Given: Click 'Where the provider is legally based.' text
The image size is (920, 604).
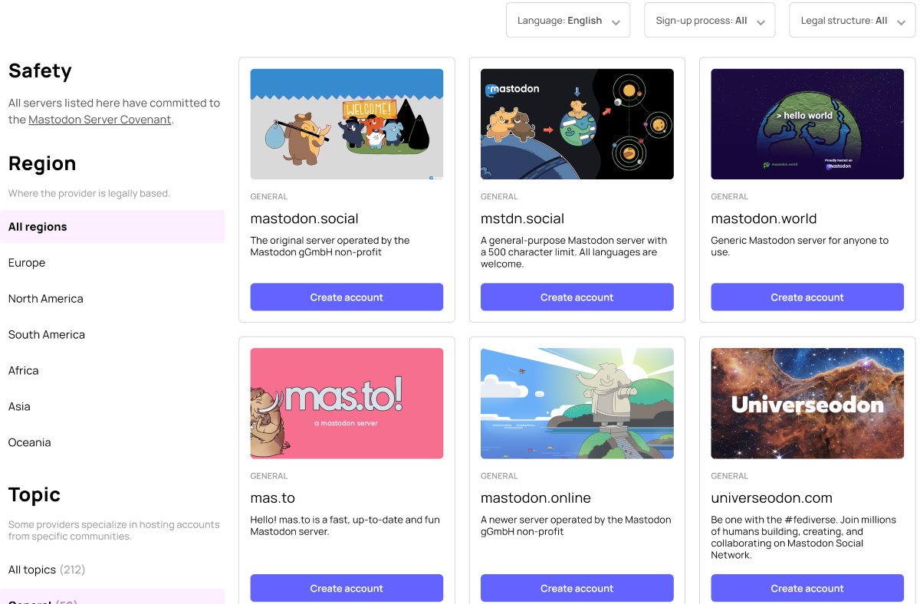Looking at the screenshot, I should tap(89, 194).
